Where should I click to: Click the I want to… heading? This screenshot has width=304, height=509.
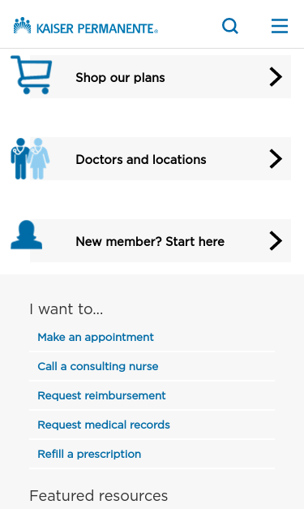pyautogui.click(x=66, y=308)
